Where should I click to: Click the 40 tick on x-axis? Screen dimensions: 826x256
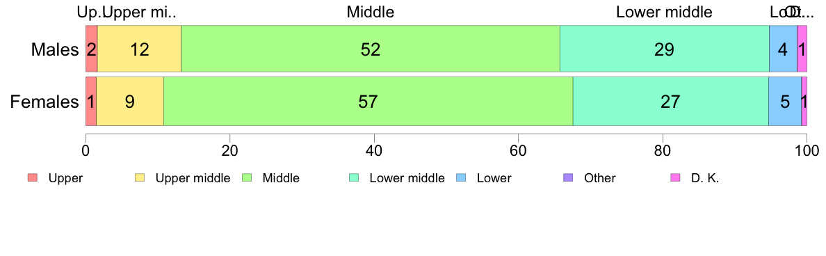pyautogui.click(x=374, y=150)
